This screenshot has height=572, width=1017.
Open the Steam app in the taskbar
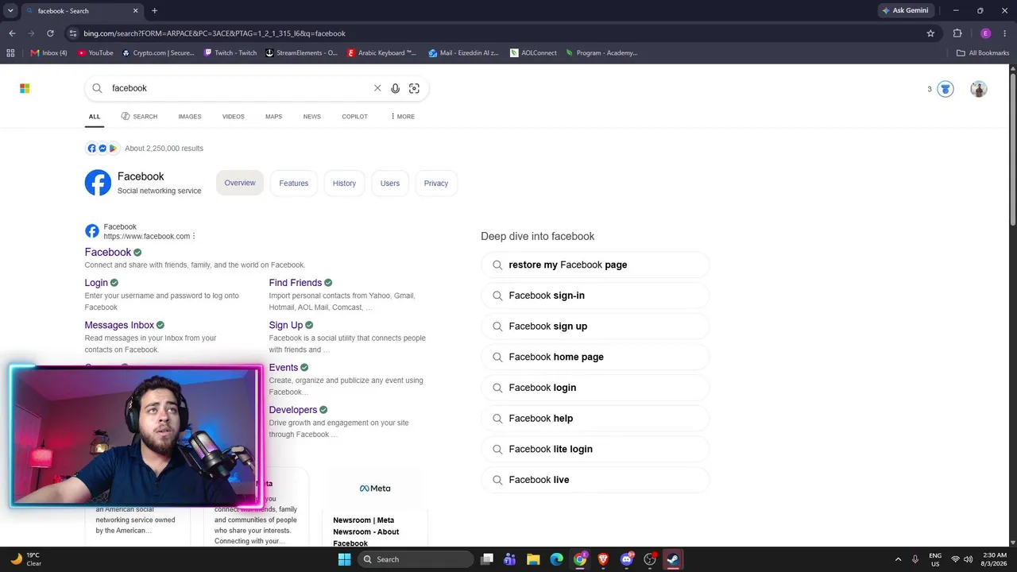672,559
